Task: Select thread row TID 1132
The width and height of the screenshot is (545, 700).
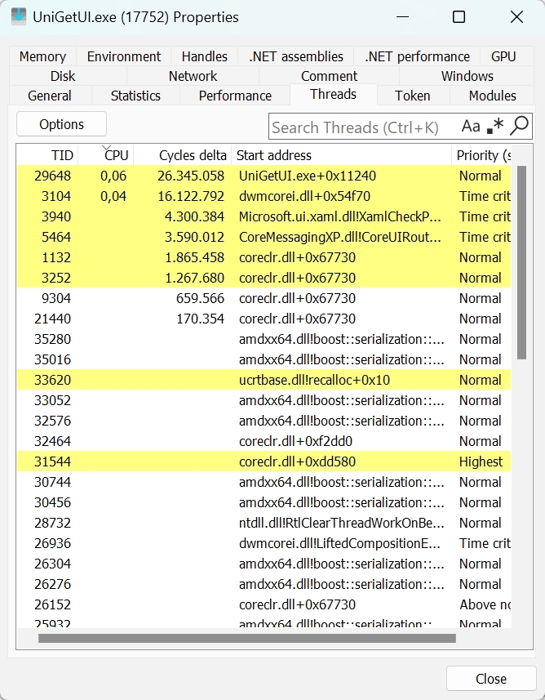Action: point(264,257)
